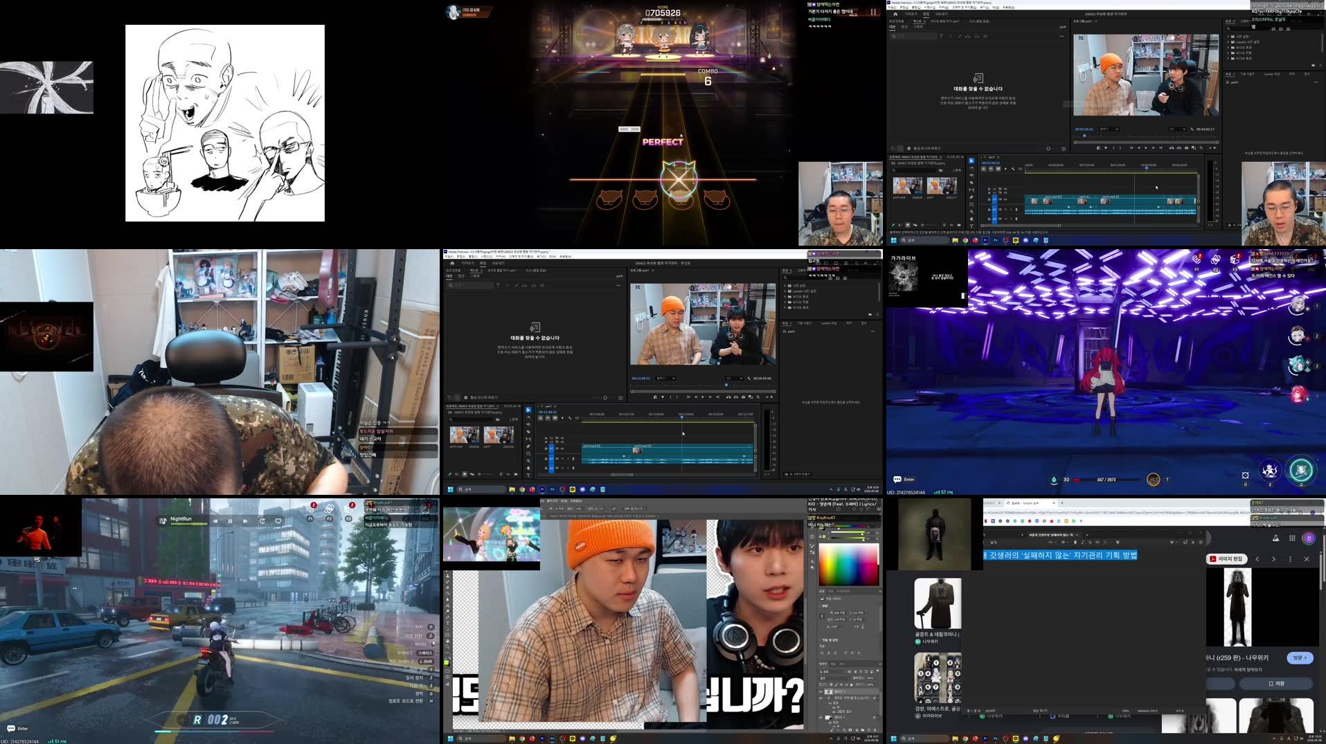Image resolution: width=1326 pixels, height=744 pixels.
Task: Toggle second text layer eye visibility in Photoshop
Action: pos(821,698)
